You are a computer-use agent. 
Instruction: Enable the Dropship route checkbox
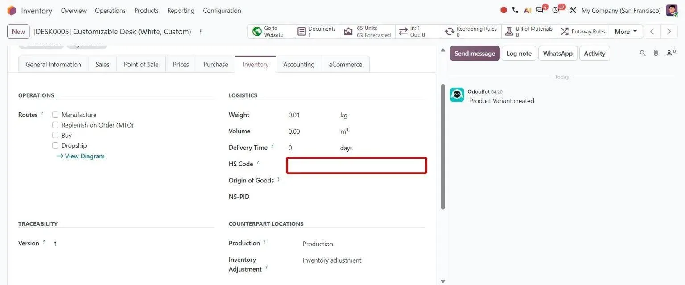click(x=55, y=145)
